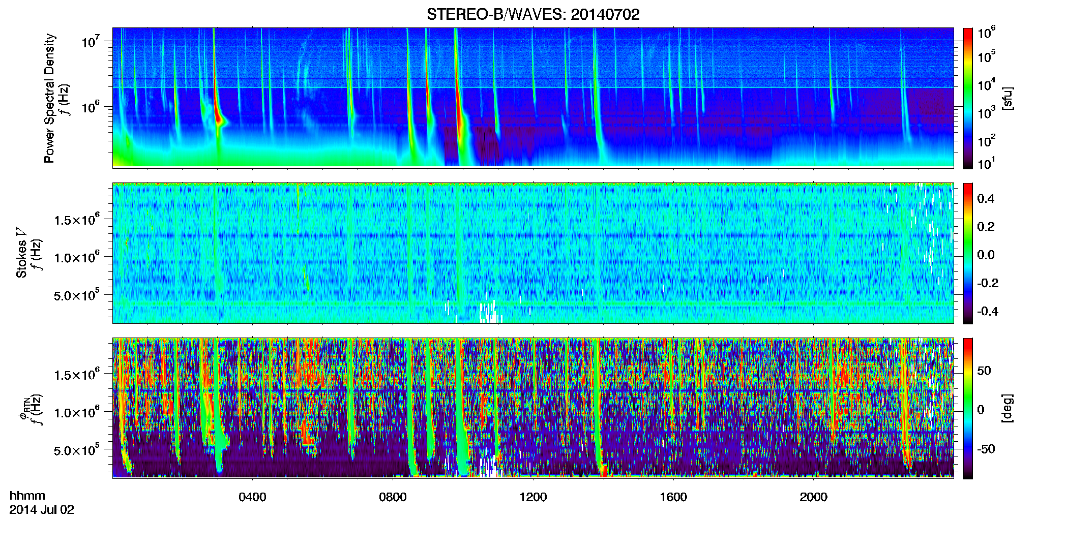Image resolution: width=1066 pixels, height=549 pixels.
Task: Click the top panel power spectral density colorbar
Action: pos(968,98)
